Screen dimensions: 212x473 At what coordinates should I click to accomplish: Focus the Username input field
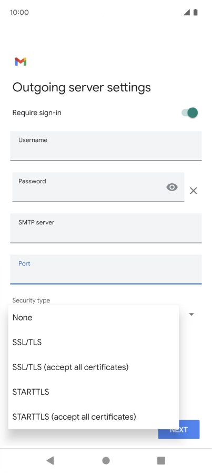(x=106, y=146)
